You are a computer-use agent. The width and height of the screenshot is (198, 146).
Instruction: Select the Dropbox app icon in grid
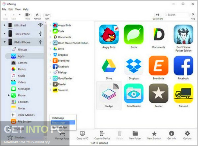click(134, 66)
